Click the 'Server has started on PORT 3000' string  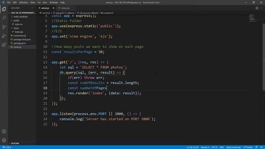(118, 119)
